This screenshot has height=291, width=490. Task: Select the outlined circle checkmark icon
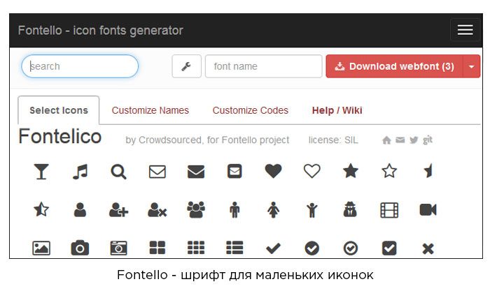click(x=351, y=248)
